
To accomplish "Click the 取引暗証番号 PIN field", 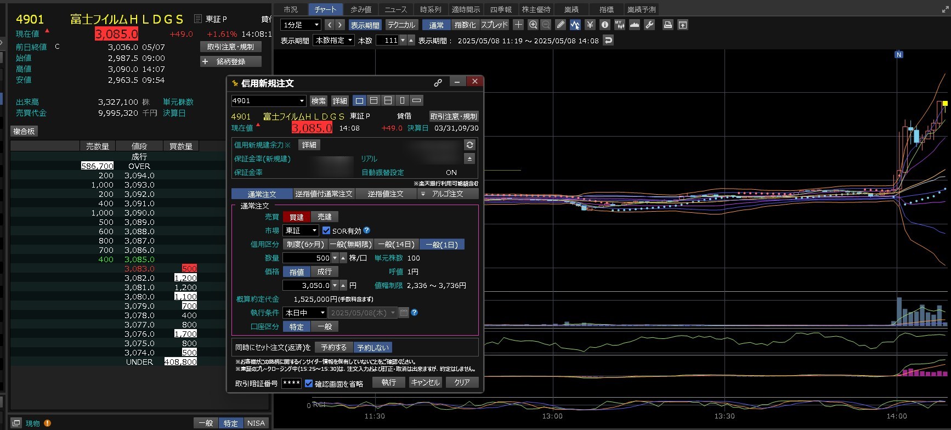I will pyautogui.click(x=291, y=383).
